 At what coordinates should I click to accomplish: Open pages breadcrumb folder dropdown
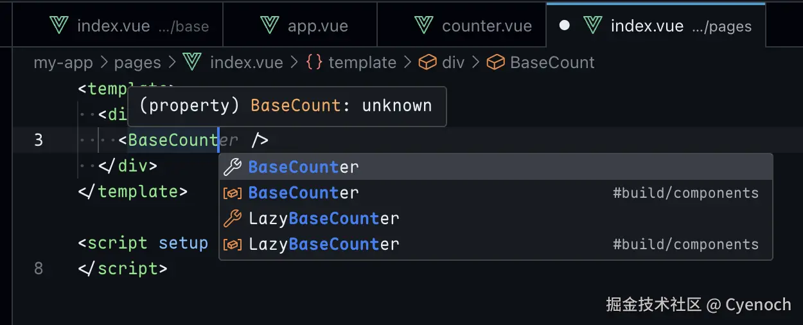point(137,62)
